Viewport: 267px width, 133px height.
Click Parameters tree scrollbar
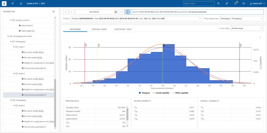55,103
